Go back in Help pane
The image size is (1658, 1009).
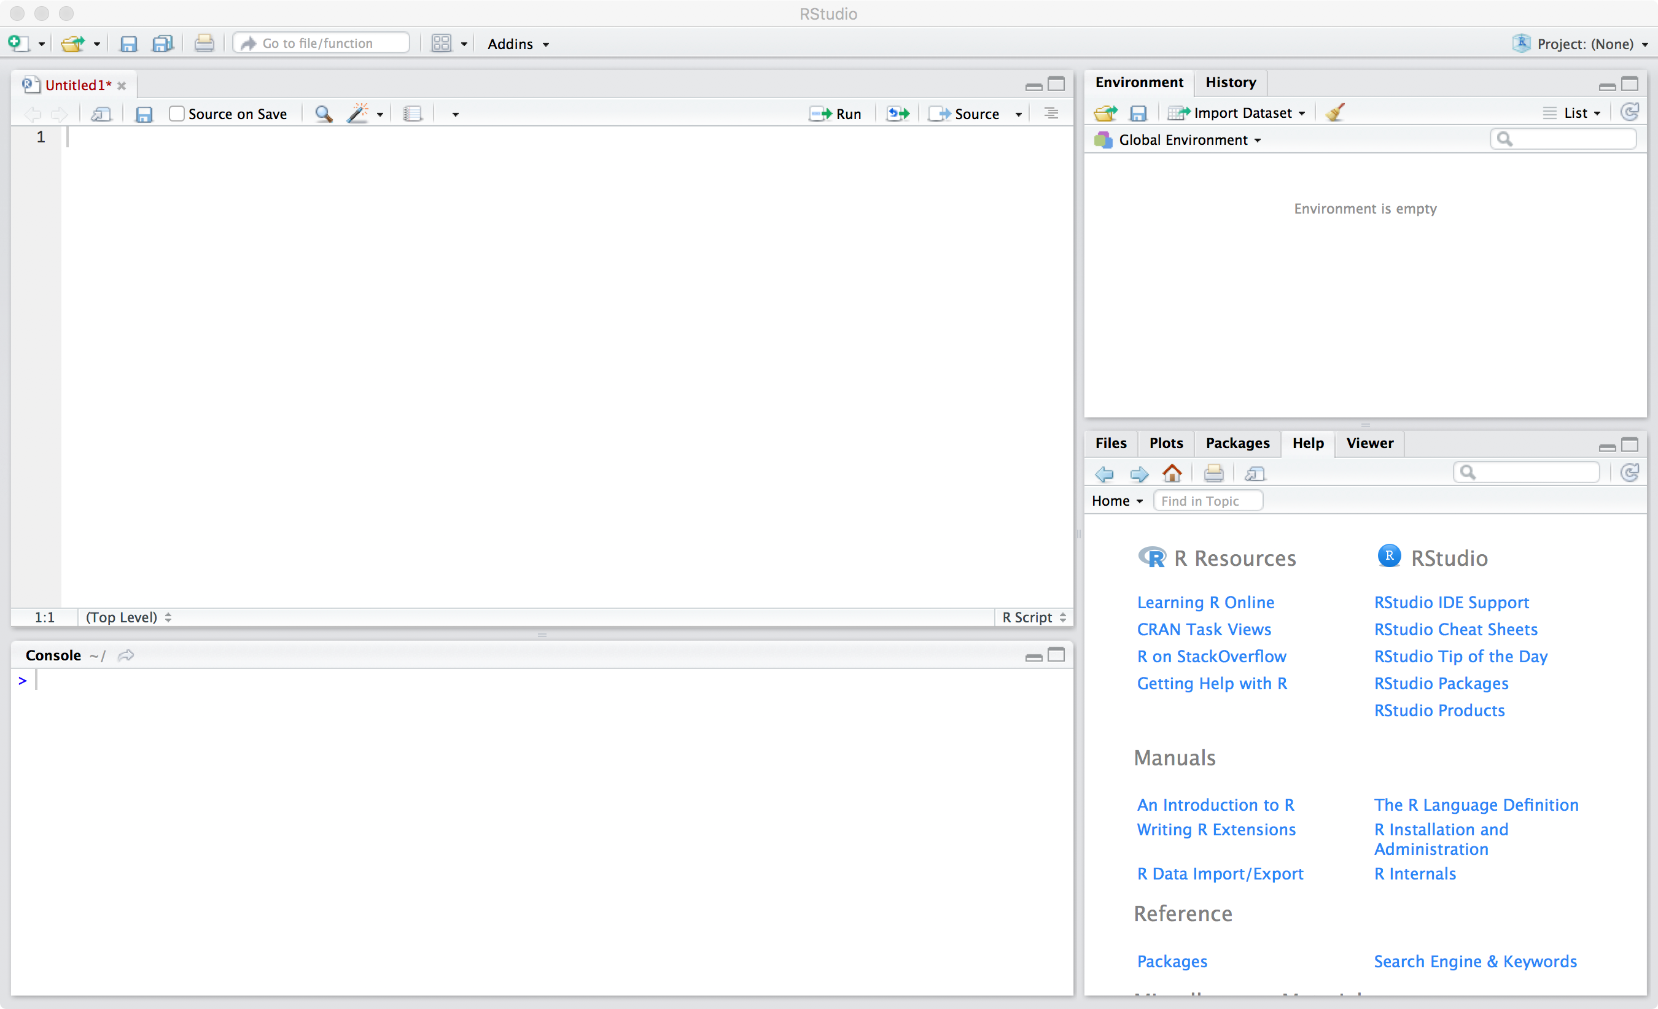point(1104,474)
